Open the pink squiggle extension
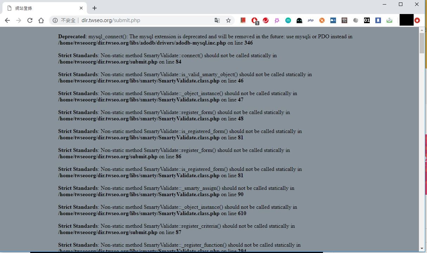 tap(277, 20)
